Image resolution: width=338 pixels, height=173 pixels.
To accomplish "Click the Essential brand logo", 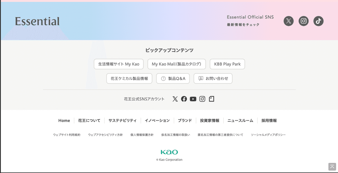I will coord(37,21).
